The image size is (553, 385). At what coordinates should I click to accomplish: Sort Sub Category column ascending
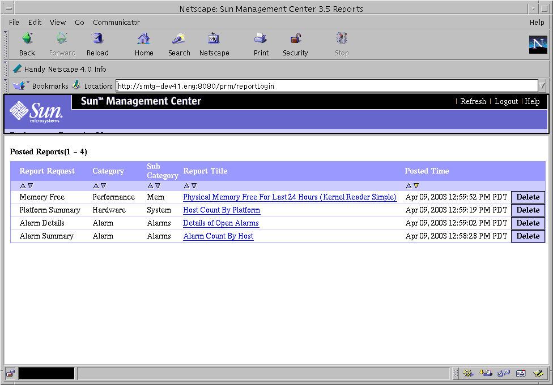pyautogui.click(x=151, y=186)
